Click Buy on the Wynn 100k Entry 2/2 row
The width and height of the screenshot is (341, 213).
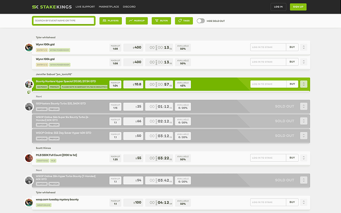pyautogui.click(x=292, y=62)
